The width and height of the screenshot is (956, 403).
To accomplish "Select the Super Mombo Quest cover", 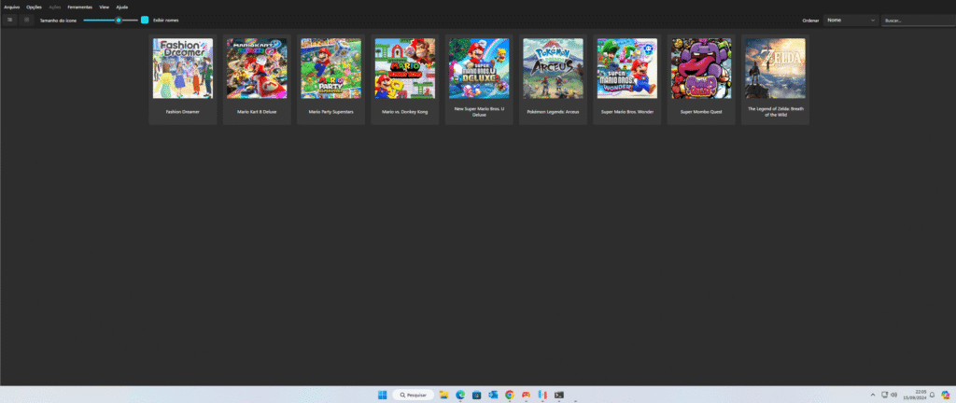I will tap(701, 68).
